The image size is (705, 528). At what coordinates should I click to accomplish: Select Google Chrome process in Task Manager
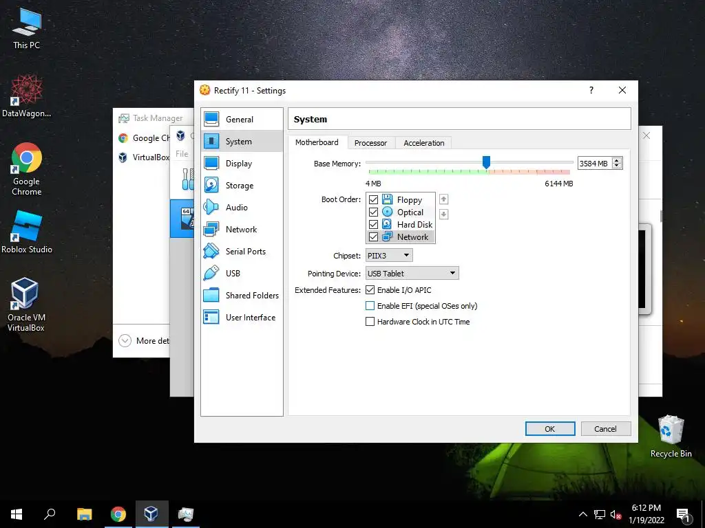[x=144, y=138]
